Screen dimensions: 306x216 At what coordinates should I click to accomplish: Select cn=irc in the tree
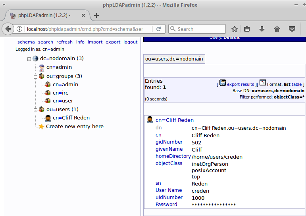60,93
